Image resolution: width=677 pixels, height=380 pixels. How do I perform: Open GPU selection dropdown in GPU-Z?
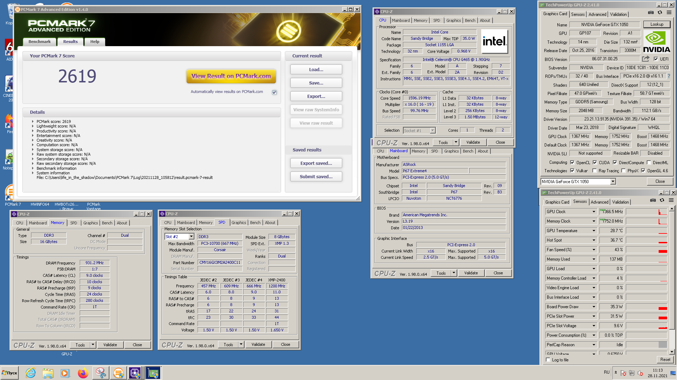coord(613,182)
